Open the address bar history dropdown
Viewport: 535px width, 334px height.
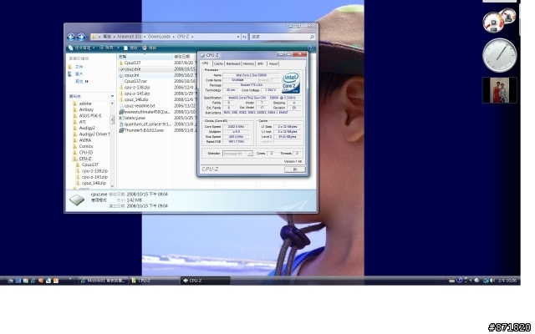(237, 37)
